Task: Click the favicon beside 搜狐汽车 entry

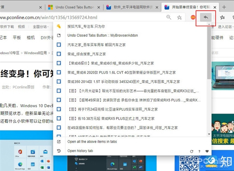Action: 59,26
